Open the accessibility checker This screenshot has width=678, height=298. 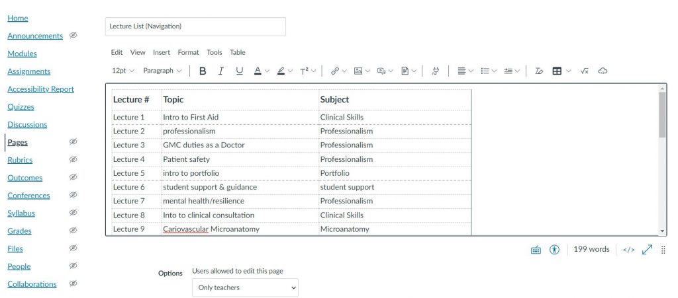[555, 249]
